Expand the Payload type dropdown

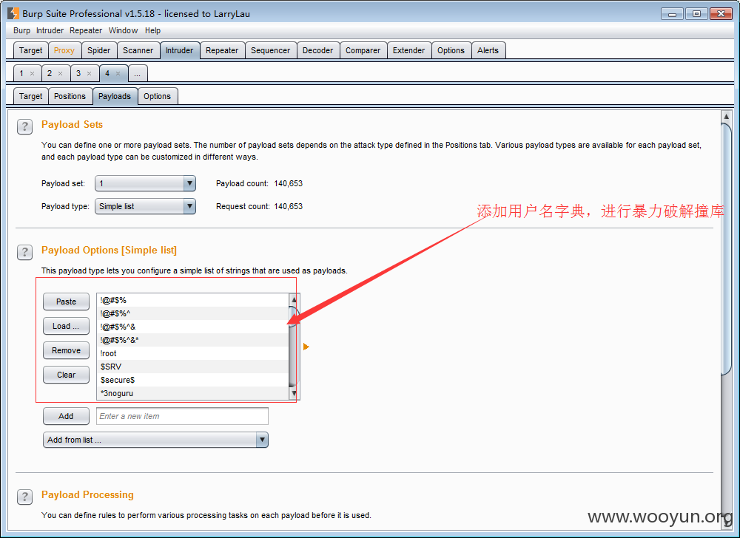click(x=189, y=206)
